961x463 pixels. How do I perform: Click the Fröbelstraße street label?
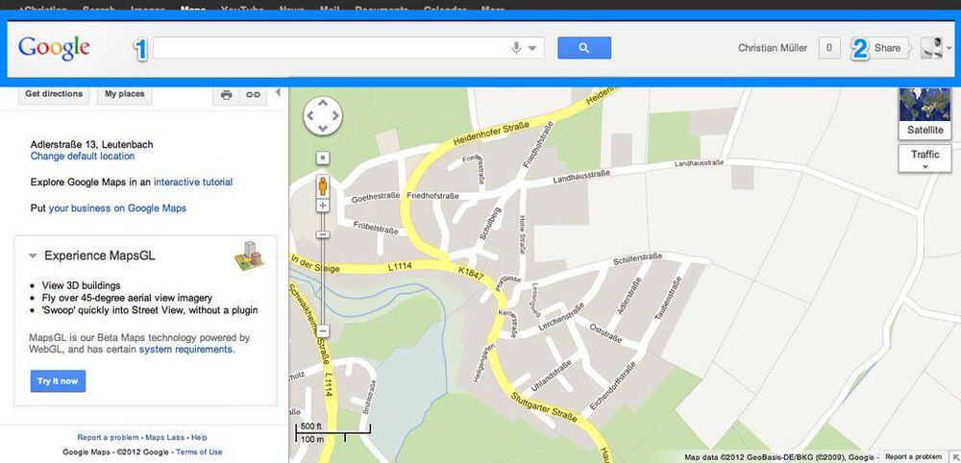point(376,228)
